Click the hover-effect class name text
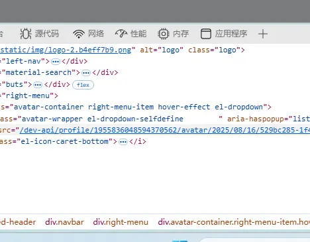Viewport: 310px width, 242px height. 184,107
